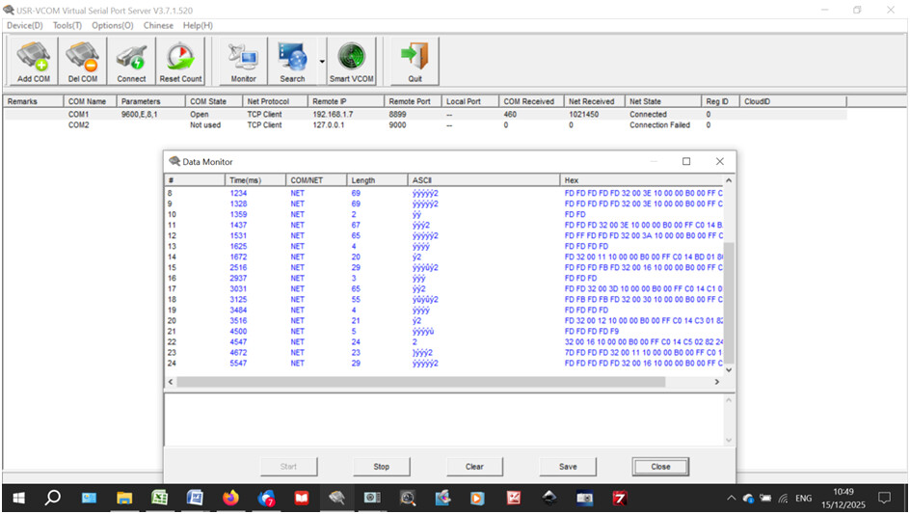The height and width of the screenshot is (514, 910).
Task: Open the Tools(T) menu
Action: coord(67,25)
